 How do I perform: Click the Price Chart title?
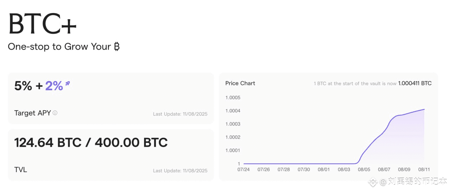tap(240, 83)
